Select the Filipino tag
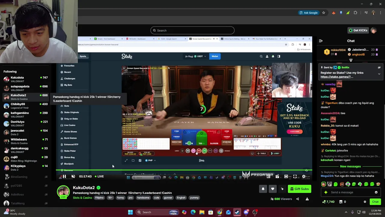Image resolution: width=385 pixels, height=217 pixels. [x=99, y=198]
